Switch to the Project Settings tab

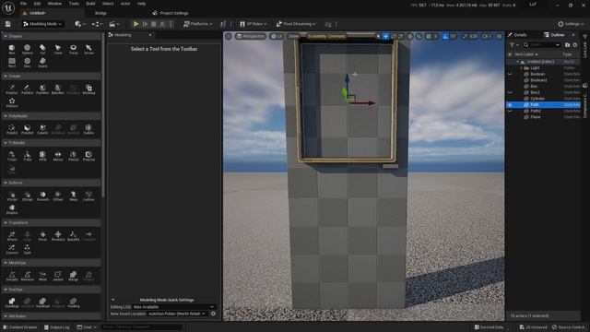click(171, 13)
